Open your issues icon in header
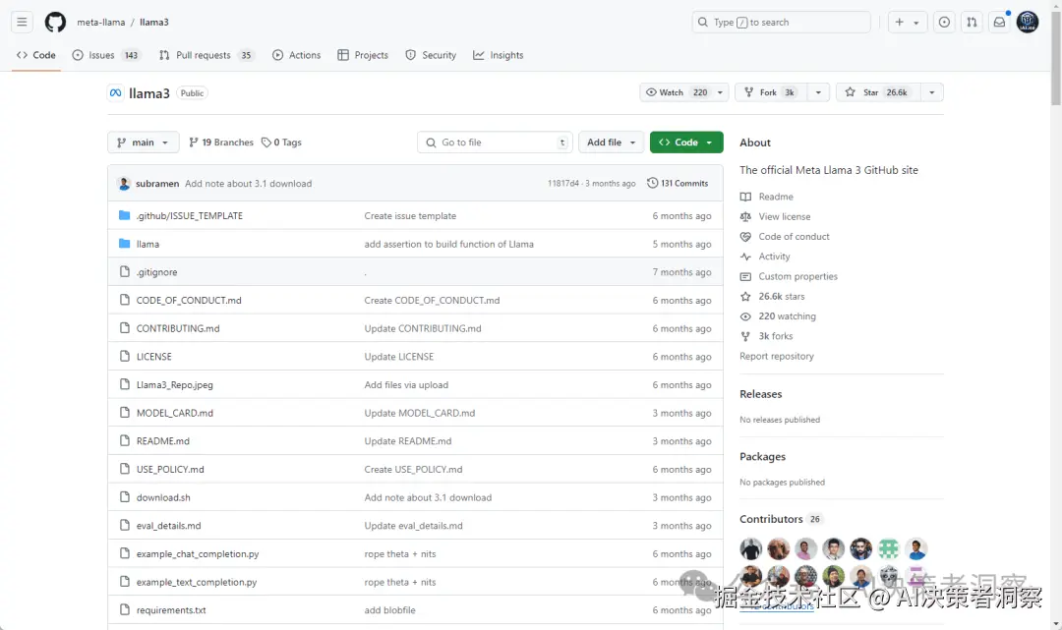The height and width of the screenshot is (630, 1062). 943,23
